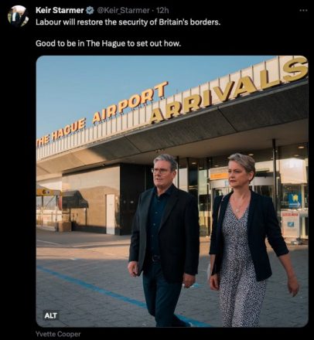The height and width of the screenshot is (340, 314).
Task: Open the Keir Starmer display name link
Action: click(x=60, y=10)
